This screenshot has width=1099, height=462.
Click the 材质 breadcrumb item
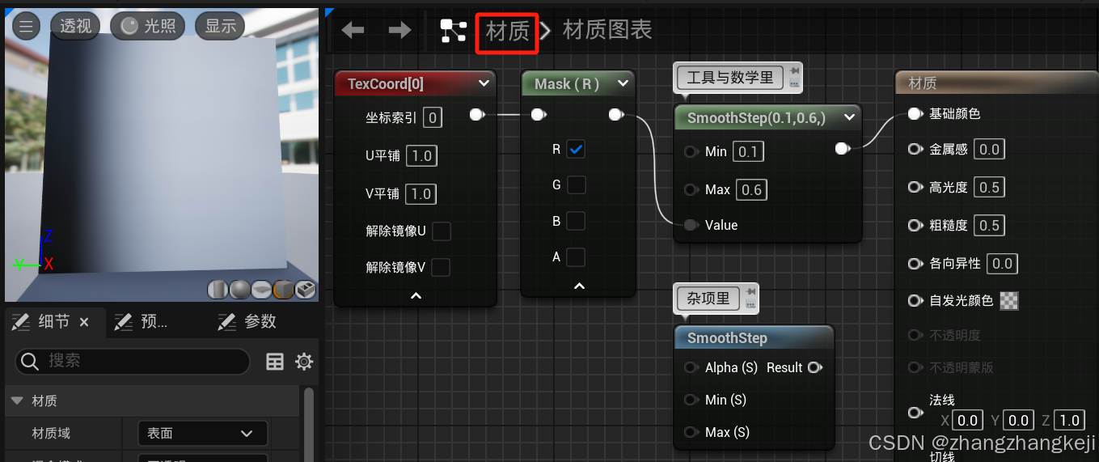pyautogui.click(x=507, y=31)
